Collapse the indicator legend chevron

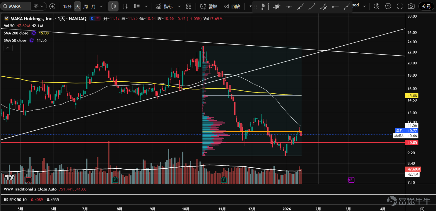pos(8,48)
